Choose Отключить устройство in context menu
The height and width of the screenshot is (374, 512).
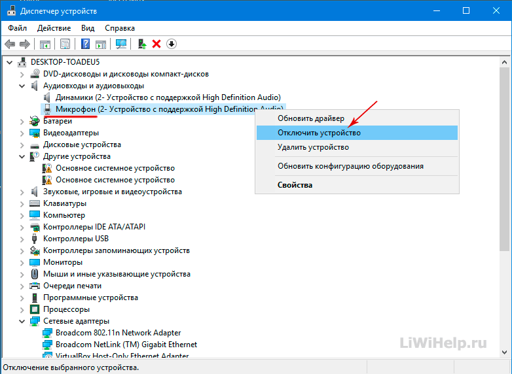(357, 133)
